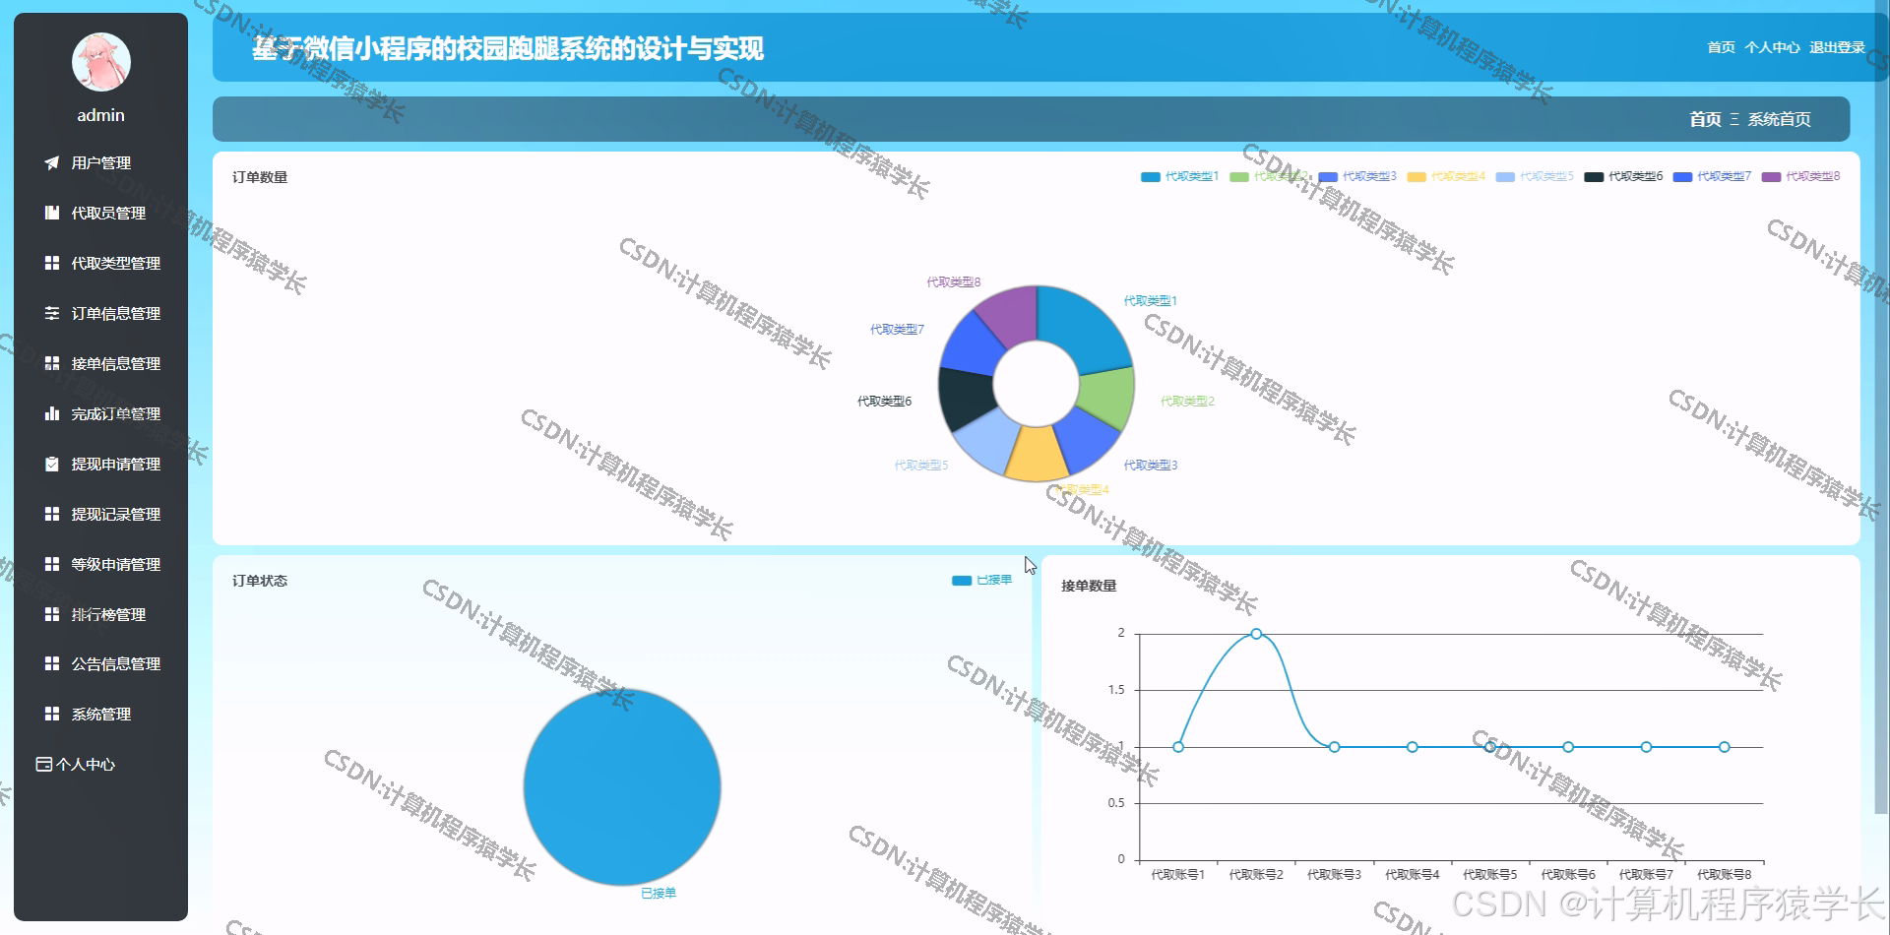
Task: Click the sliders icon beside 订单信息管理
Action: [x=52, y=313]
